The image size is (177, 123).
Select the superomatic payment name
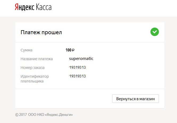[x=81, y=59]
